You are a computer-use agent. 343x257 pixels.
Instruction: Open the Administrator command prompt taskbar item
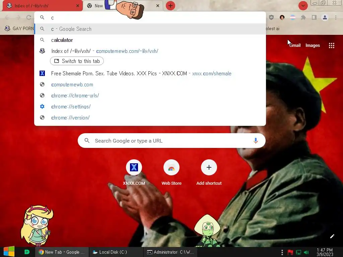coord(170,252)
